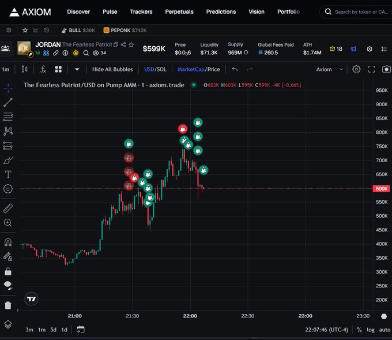Open the JORDAN token thumbnail image

point(24,48)
